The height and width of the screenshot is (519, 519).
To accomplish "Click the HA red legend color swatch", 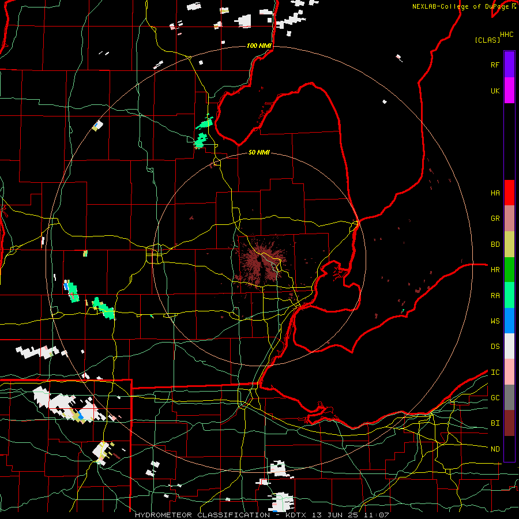I will 509,193.
